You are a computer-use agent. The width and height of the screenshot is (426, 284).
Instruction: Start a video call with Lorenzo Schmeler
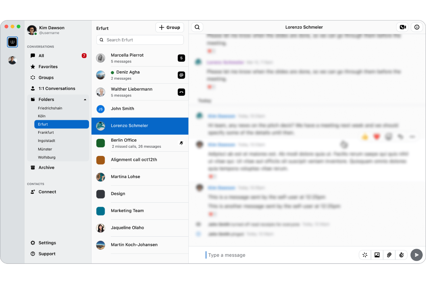tap(402, 27)
